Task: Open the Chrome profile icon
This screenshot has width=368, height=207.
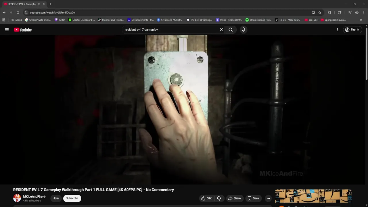Action: [357, 13]
